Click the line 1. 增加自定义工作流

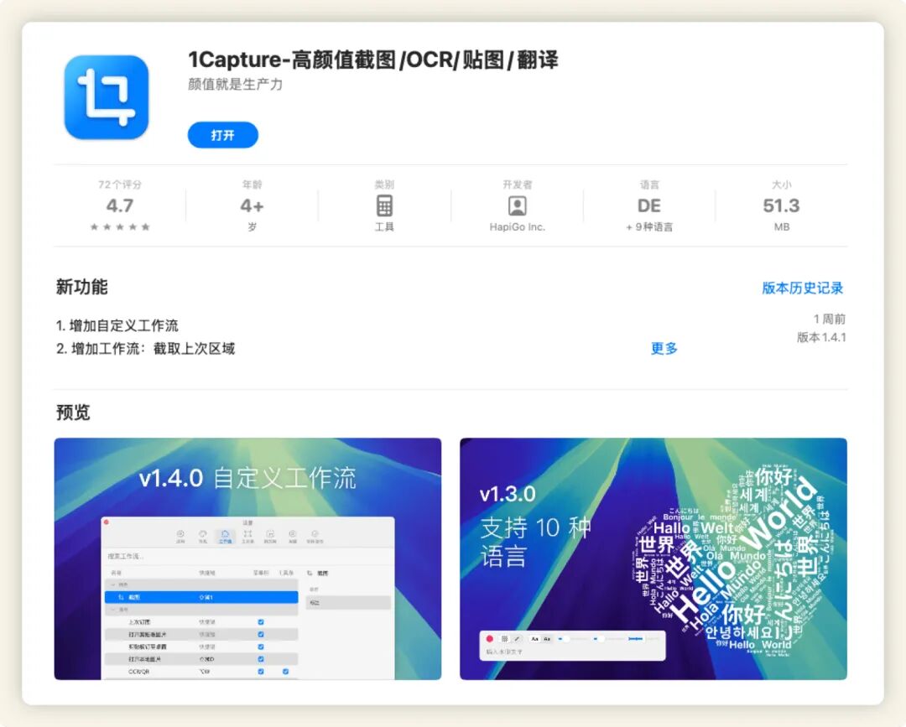click(117, 325)
